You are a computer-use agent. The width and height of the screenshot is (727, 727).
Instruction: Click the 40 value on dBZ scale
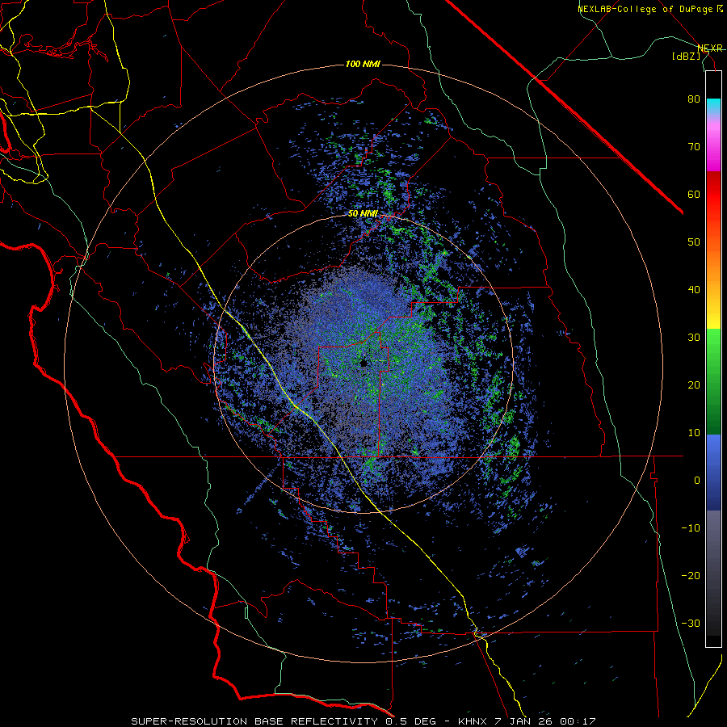coord(694,290)
